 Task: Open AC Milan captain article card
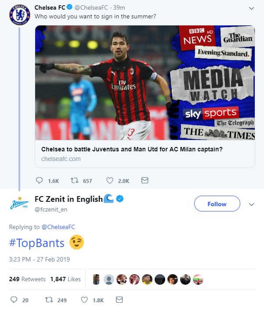(145, 97)
